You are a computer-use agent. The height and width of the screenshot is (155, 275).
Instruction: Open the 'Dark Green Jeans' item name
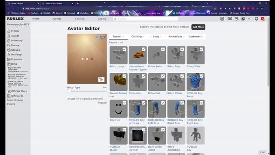(x=155, y=148)
